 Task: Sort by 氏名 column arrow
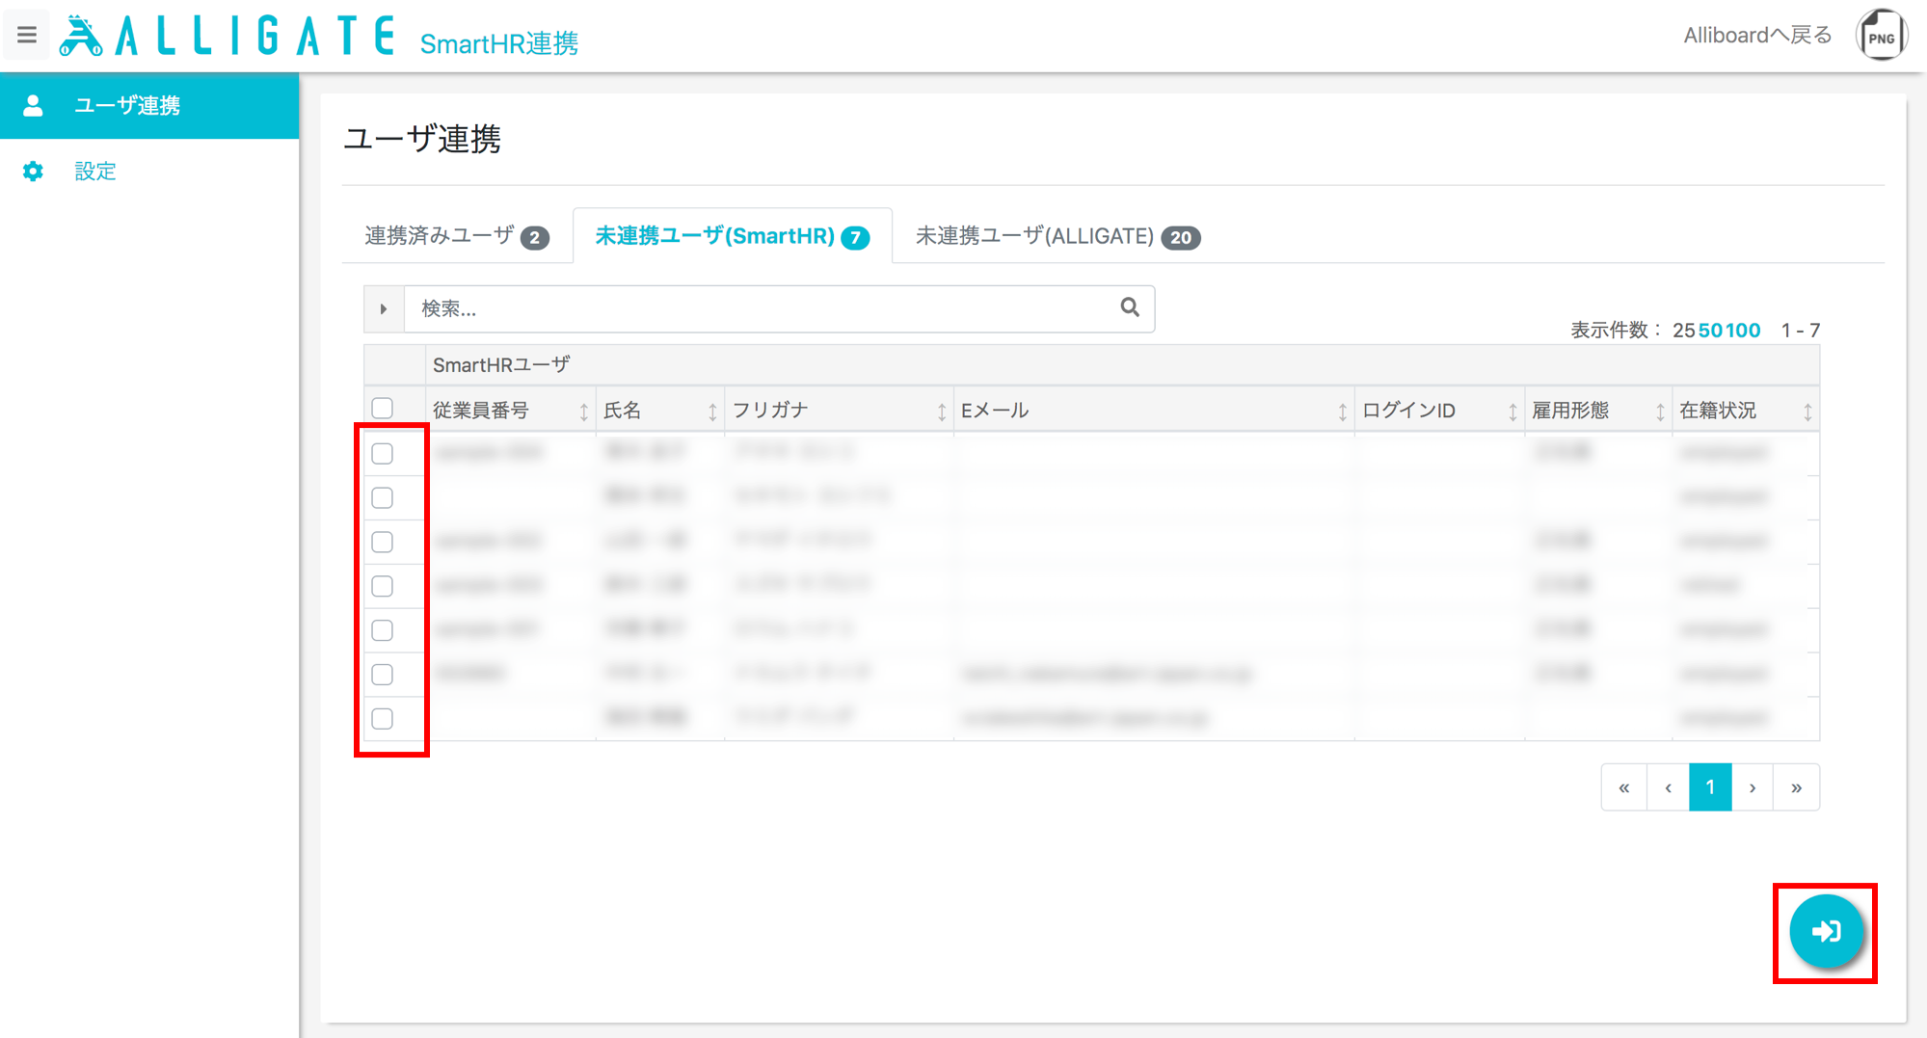pos(712,412)
